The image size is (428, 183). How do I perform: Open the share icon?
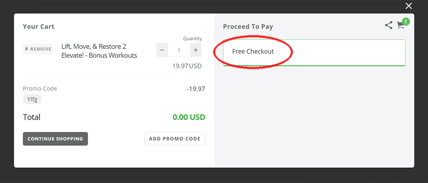(389, 26)
